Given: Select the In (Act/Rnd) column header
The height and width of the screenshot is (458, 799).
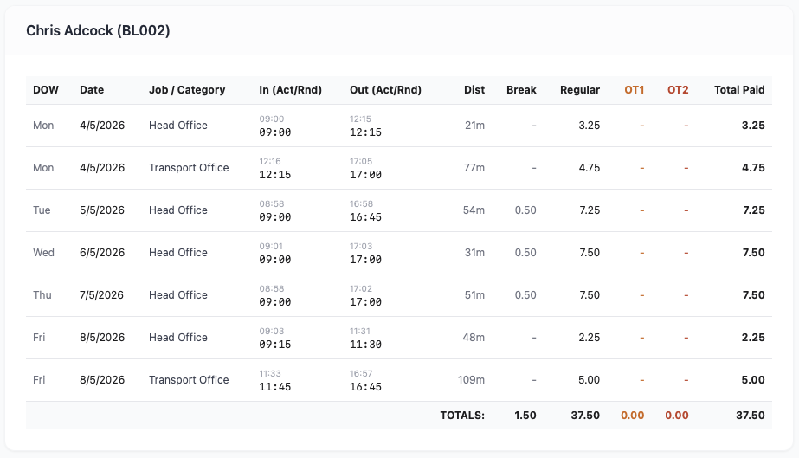Looking at the screenshot, I should [x=291, y=90].
